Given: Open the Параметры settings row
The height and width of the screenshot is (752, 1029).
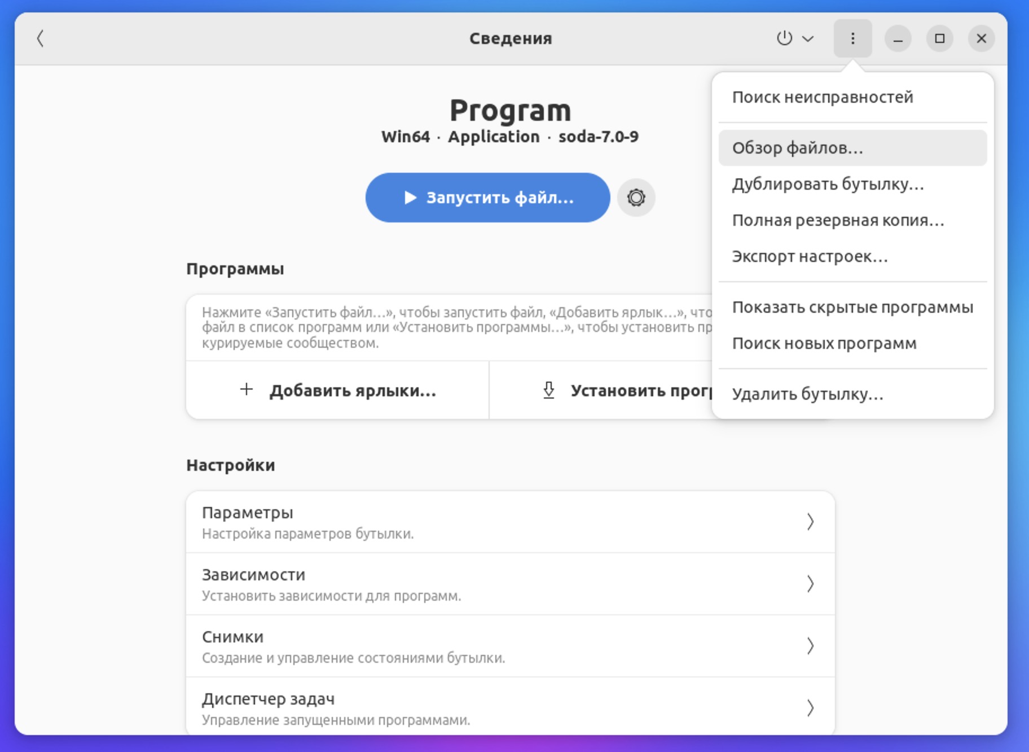Looking at the screenshot, I should click(x=510, y=522).
